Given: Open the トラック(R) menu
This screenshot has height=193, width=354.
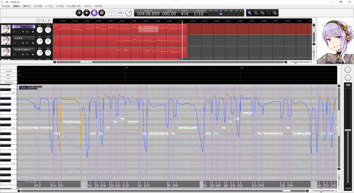Looking at the screenshot, I should point(38,6).
